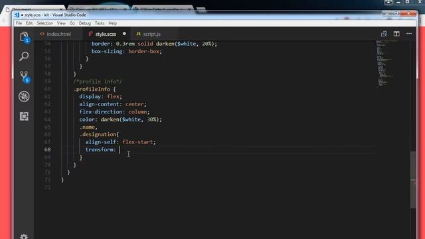
Task: Click 'display: flex;' line
Action: coord(100,96)
